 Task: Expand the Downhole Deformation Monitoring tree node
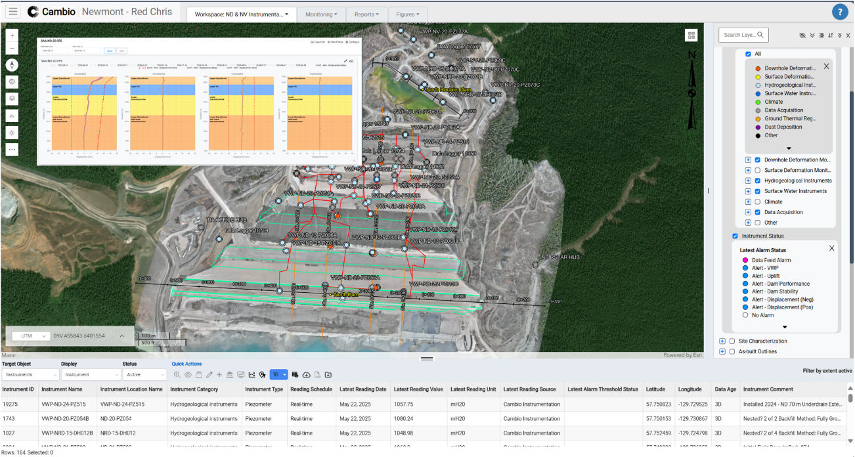[x=748, y=160]
